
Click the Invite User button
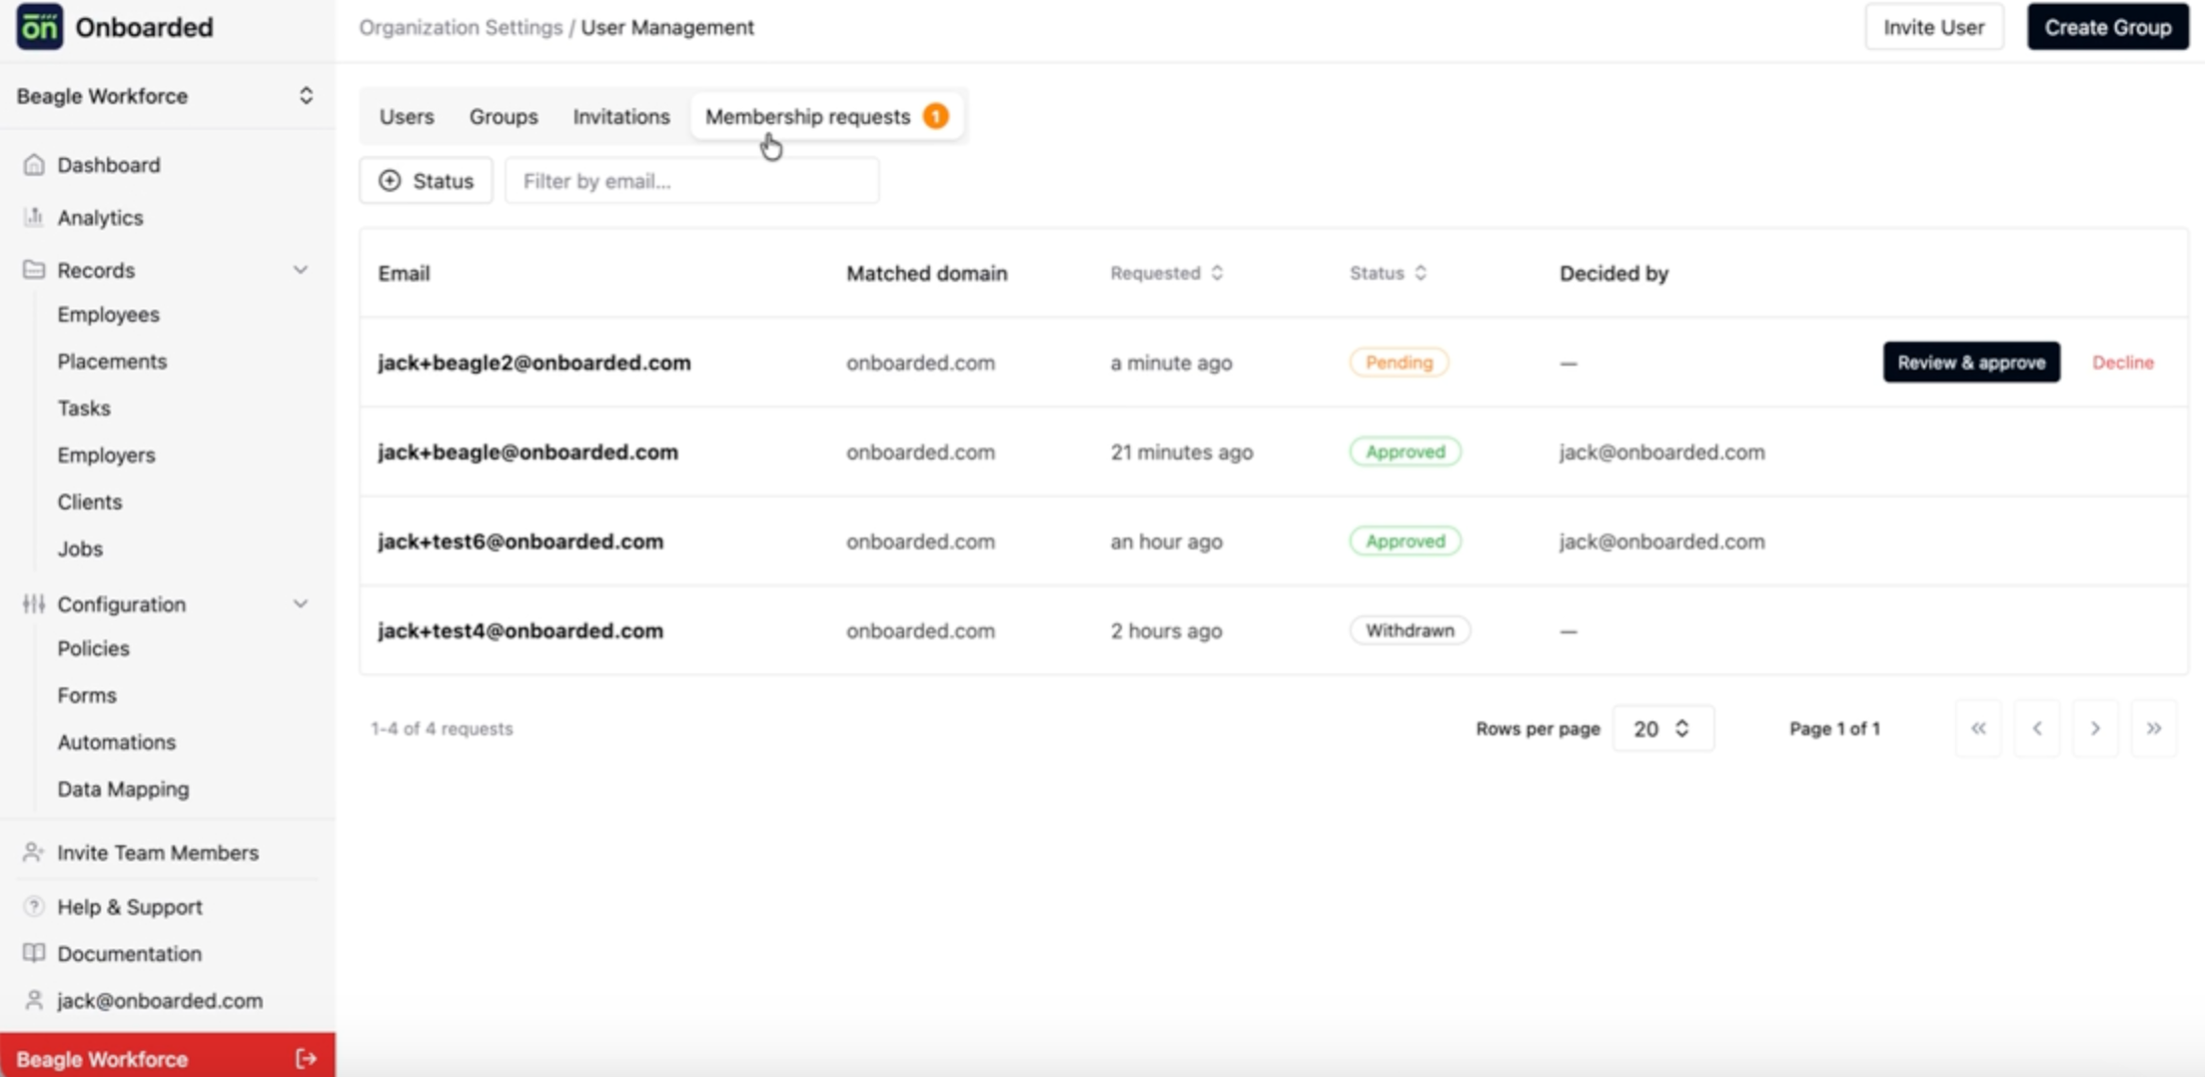[x=1933, y=27]
